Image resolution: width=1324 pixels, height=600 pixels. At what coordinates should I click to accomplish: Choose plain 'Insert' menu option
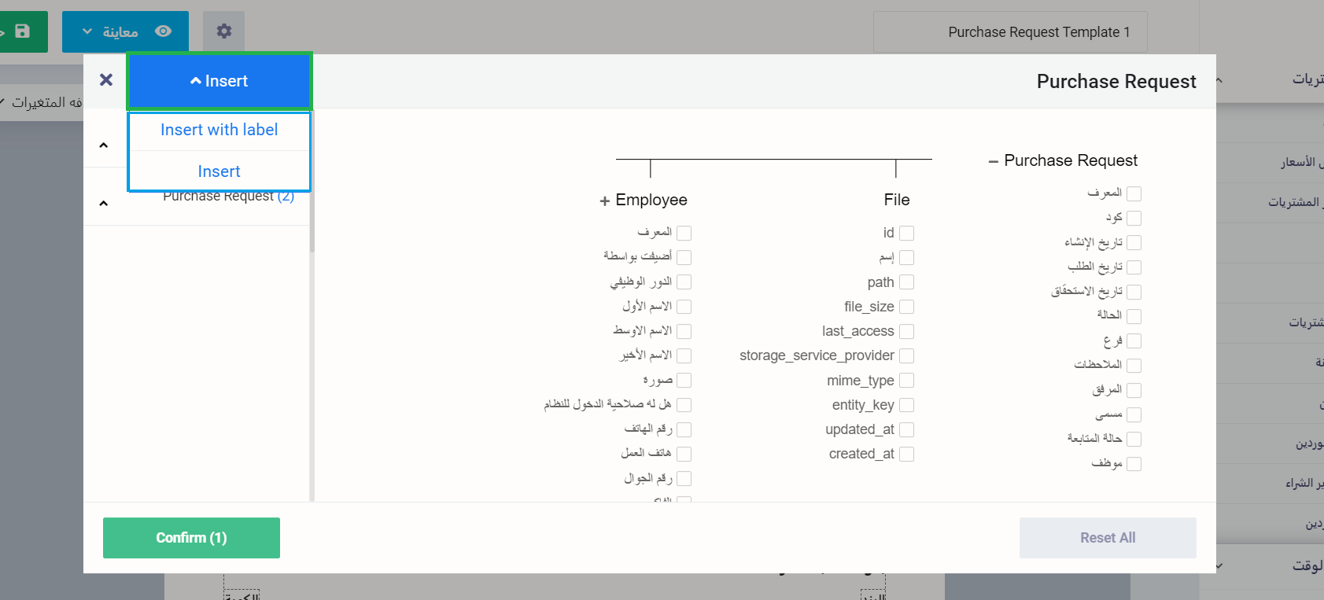[219, 171]
